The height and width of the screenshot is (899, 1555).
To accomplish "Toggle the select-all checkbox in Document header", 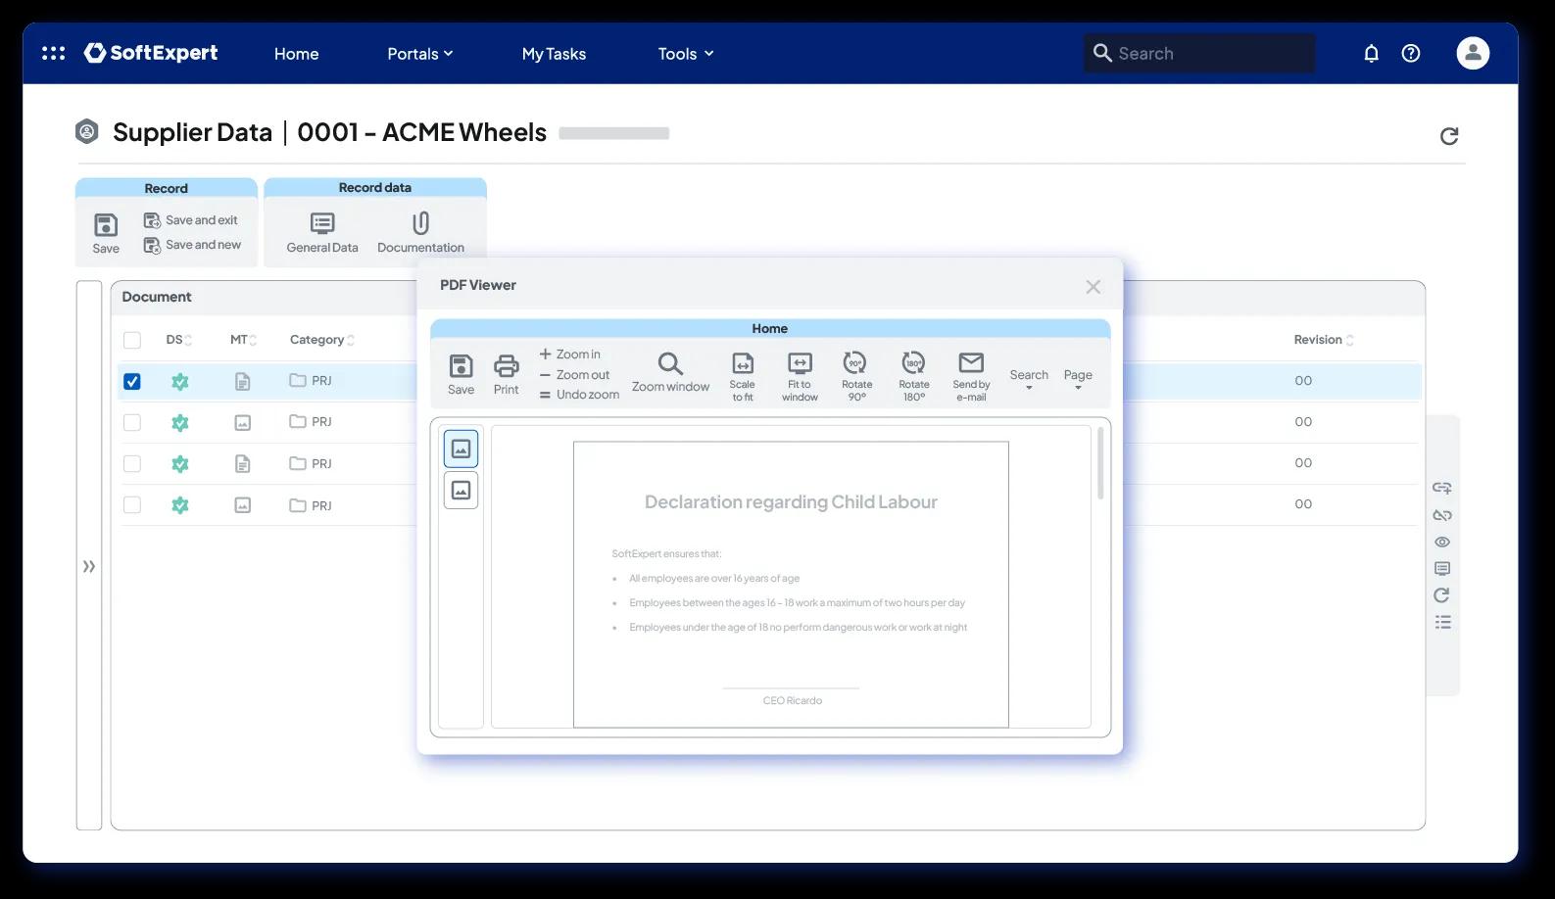I will click(132, 340).
